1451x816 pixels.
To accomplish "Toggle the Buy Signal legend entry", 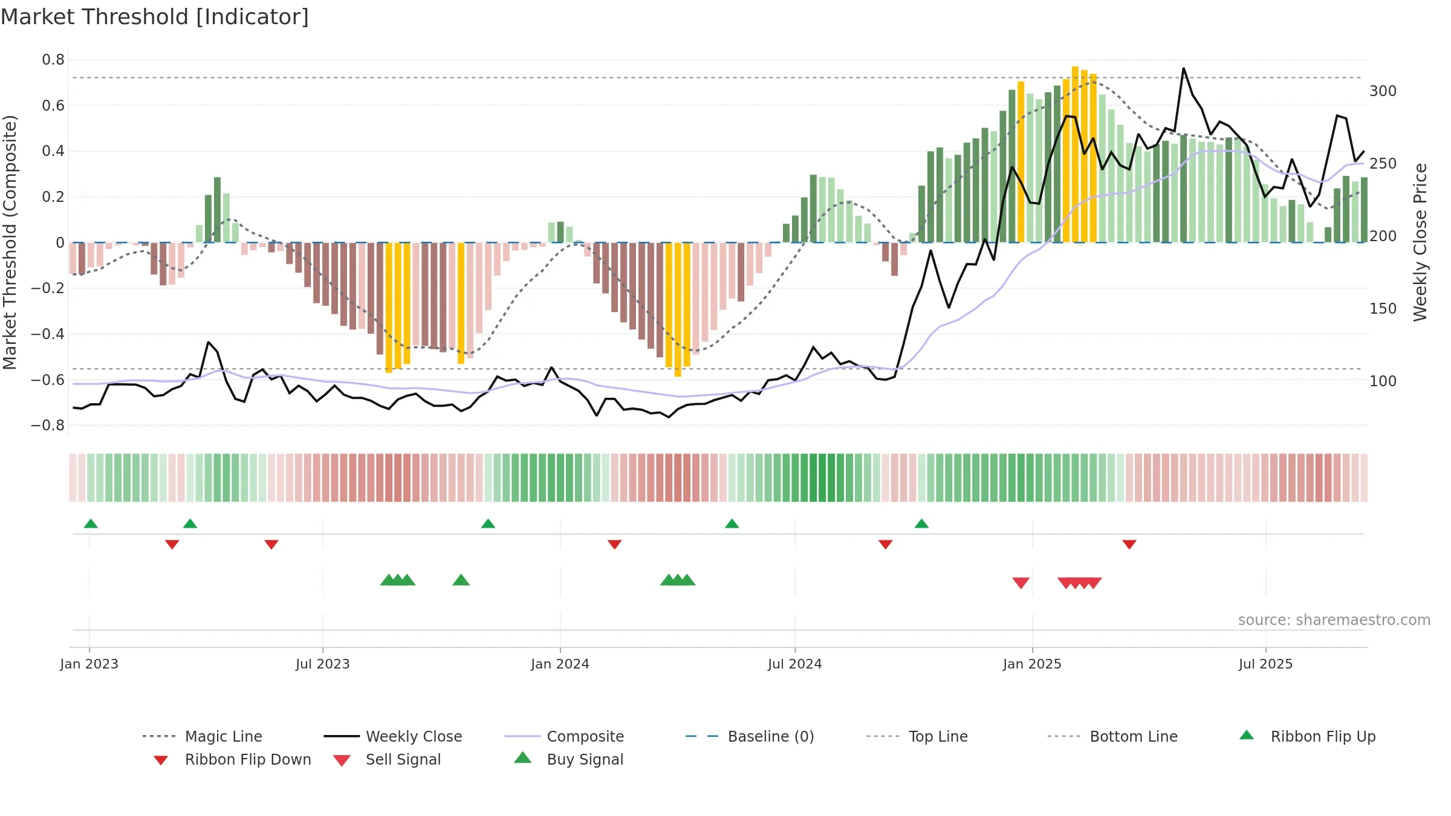I will click(568, 760).
